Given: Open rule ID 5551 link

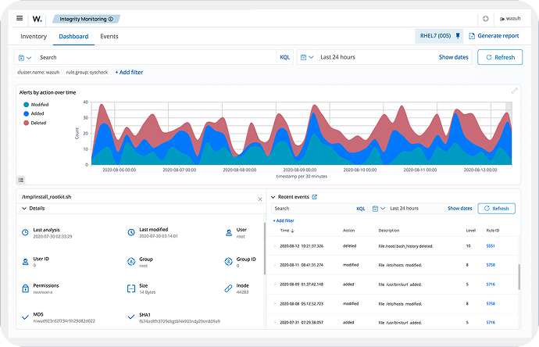Looking at the screenshot, I should (x=491, y=245).
